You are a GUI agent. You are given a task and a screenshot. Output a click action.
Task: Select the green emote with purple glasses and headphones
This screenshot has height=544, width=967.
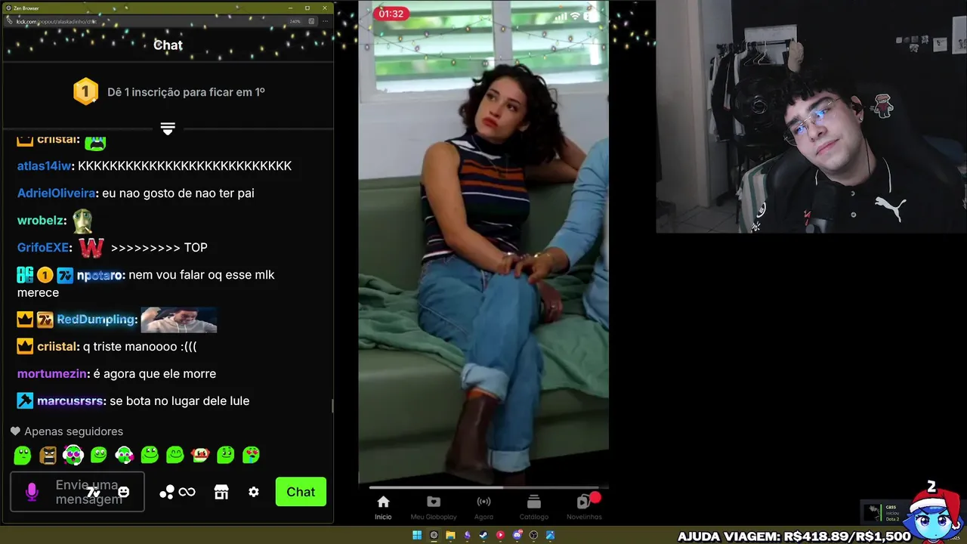click(73, 455)
